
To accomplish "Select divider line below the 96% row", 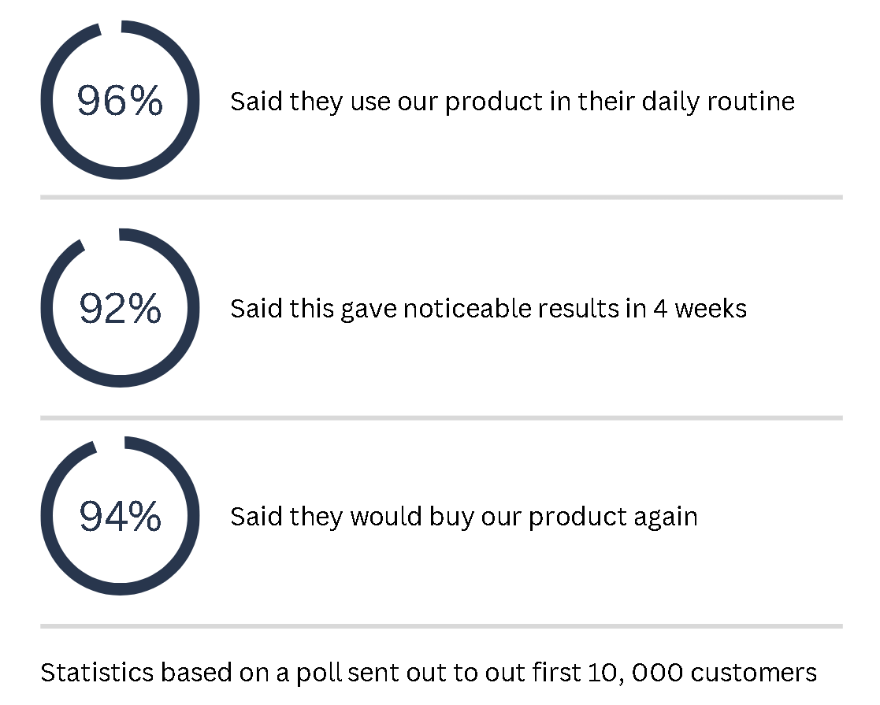I will click(442, 197).
